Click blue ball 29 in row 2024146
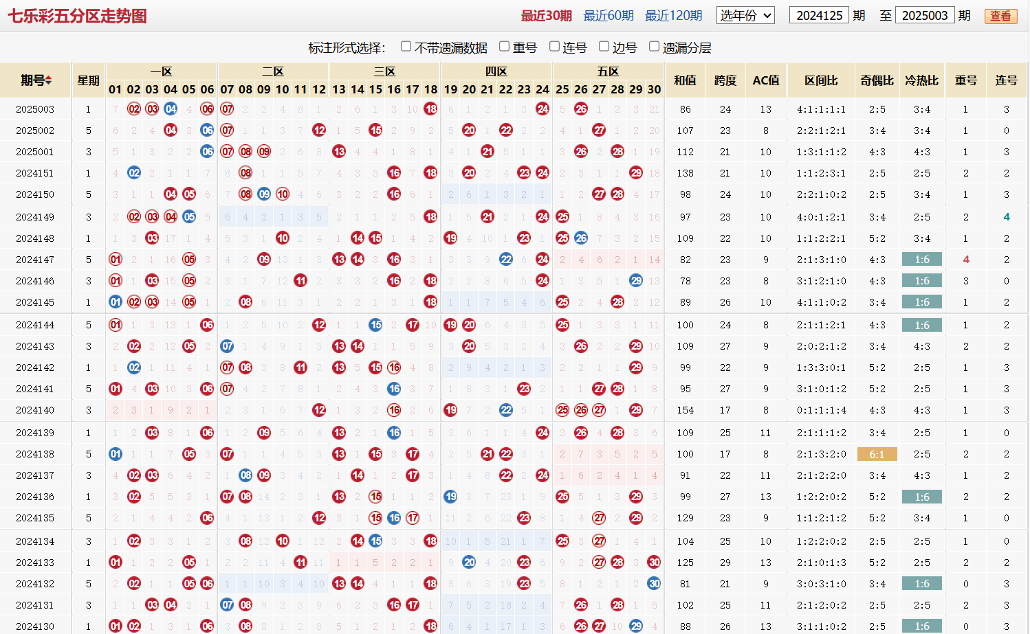Viewport: 1030px width, 634px height. point(636,280)
